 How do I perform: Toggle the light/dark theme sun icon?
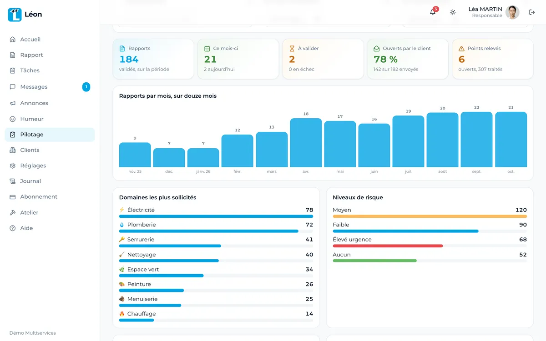pos(453,12)
